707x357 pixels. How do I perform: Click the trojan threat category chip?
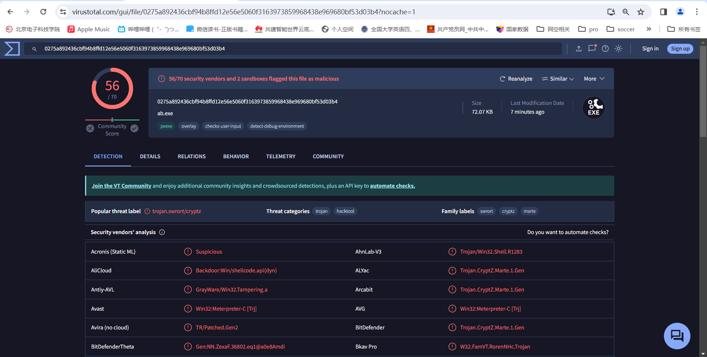(x=321, y=211)
